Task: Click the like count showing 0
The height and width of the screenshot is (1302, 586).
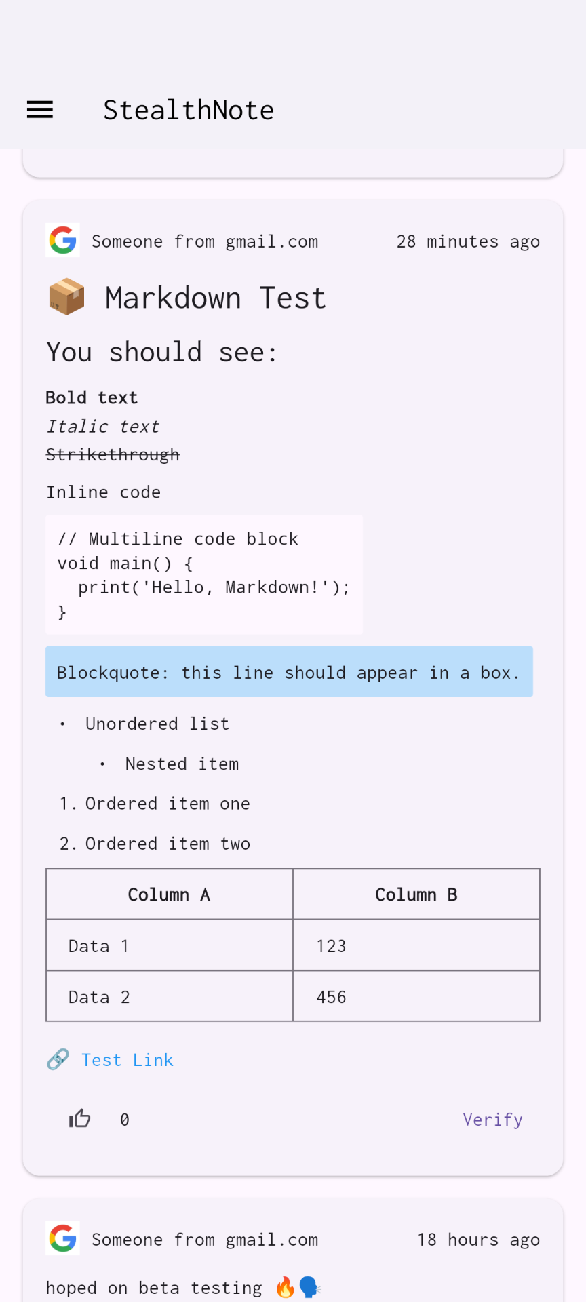Action: [x=124, y=1119]
